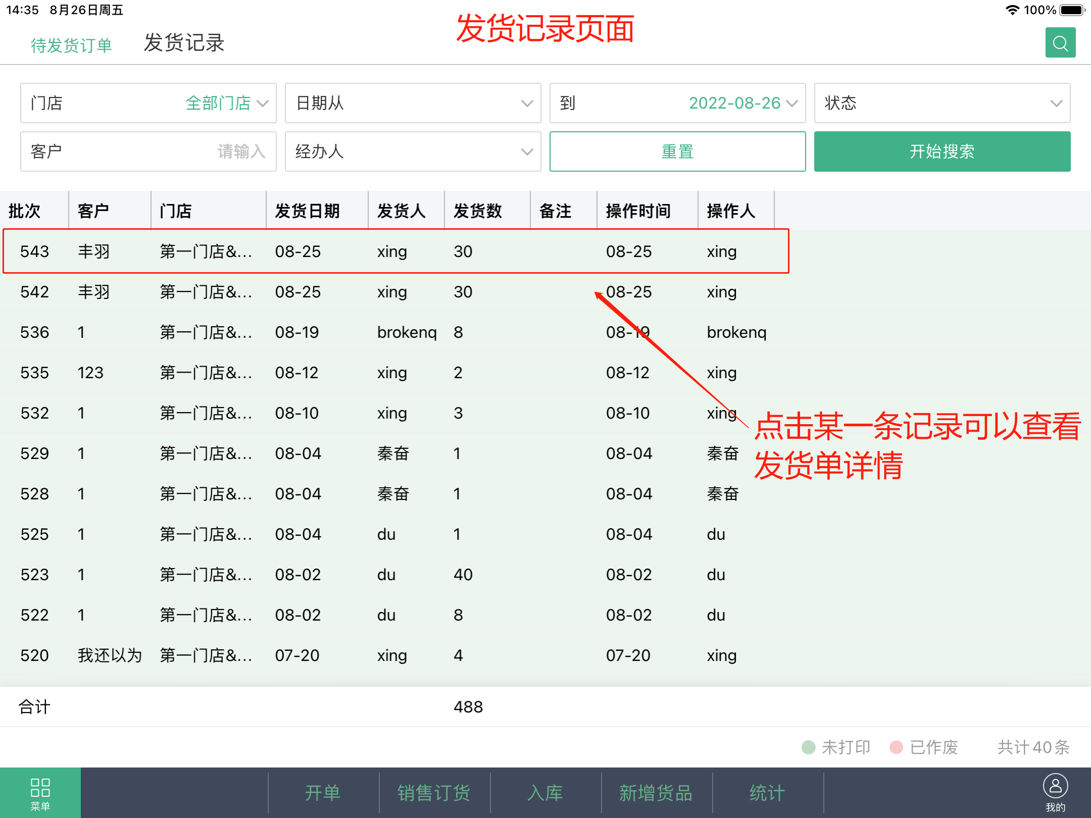1091x818 pixels.
Task: Open the 到 2022-08-26 date dropdown
Action: [x=678, y=103]
